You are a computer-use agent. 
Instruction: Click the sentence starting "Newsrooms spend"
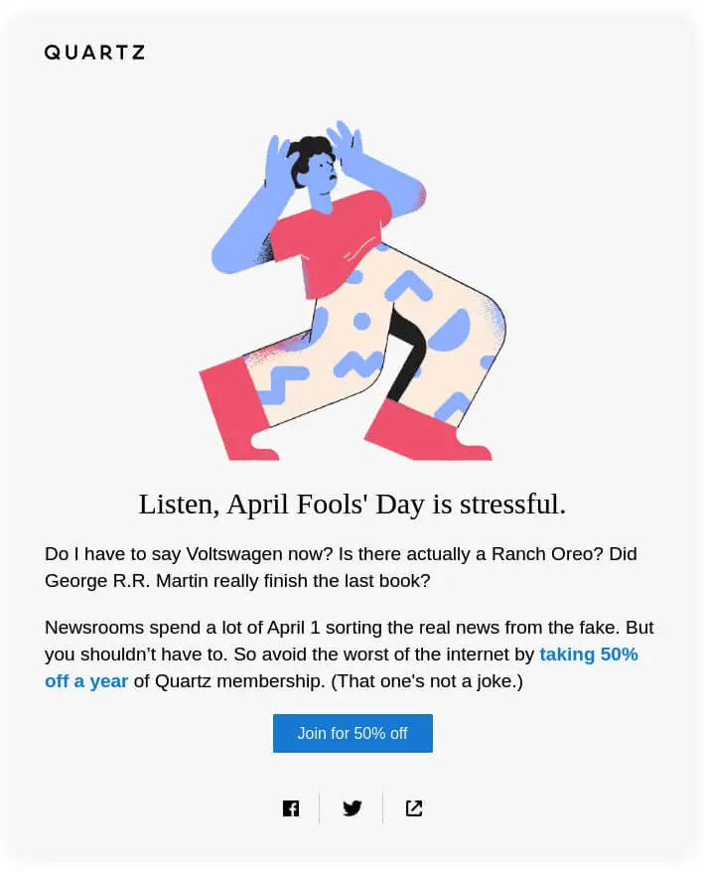[199, 628]
